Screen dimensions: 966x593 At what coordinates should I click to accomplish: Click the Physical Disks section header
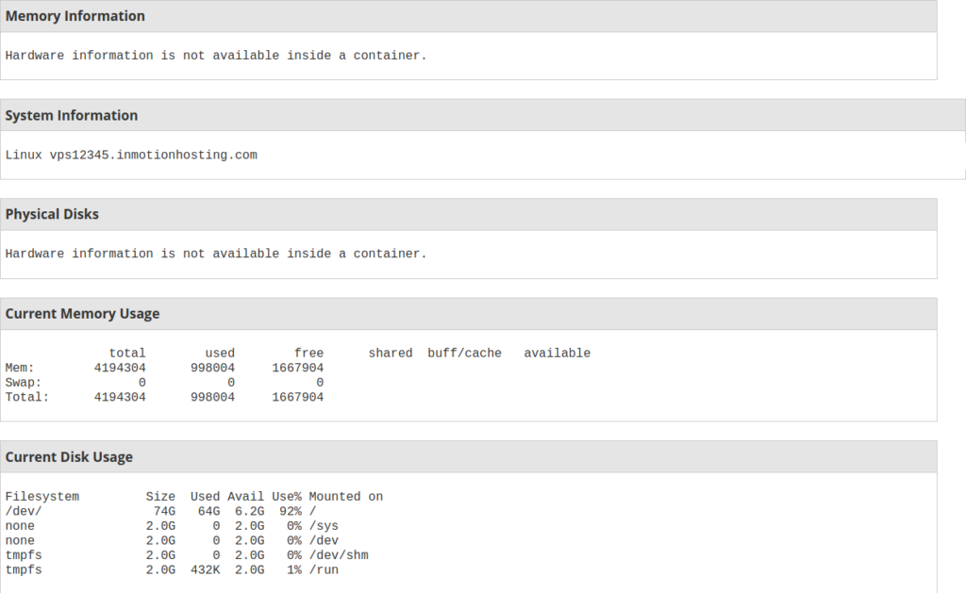click(x=52, y=214)
